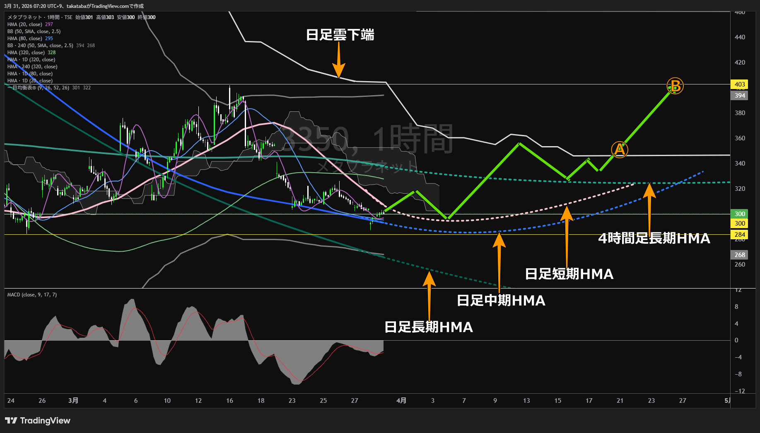Click the −12 tick on MACD axis
760x433 pixels.
(x=740, y=391)
